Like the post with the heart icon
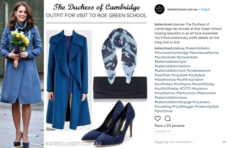This screenshot has height=148, width=227. [x=158, y=118]
